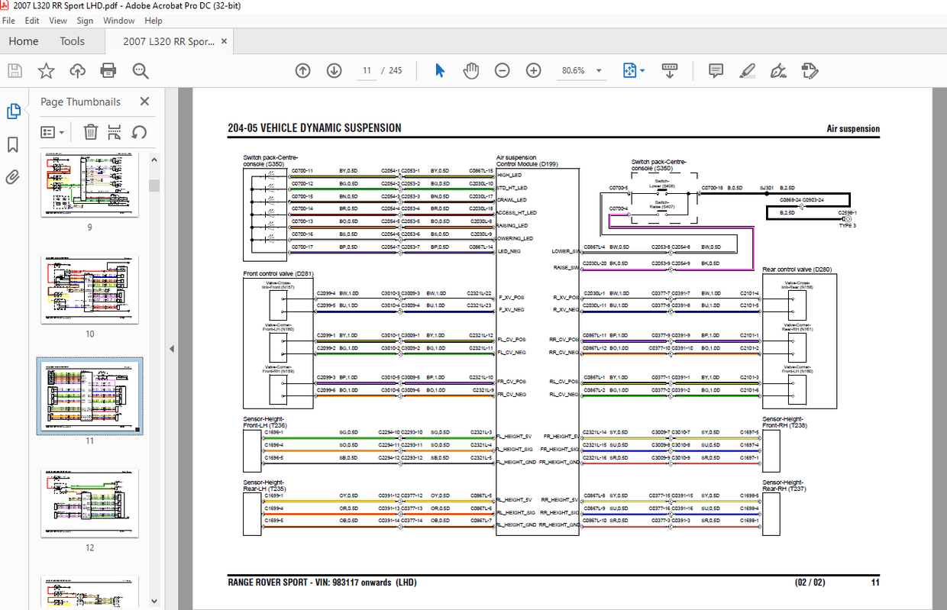
Task: Save the PDF file
Action: click(x=15, y=70)
